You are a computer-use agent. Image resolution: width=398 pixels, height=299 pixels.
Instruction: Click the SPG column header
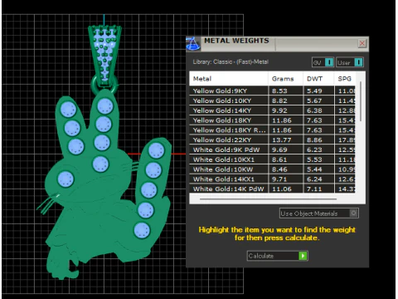tap(345, 79)
